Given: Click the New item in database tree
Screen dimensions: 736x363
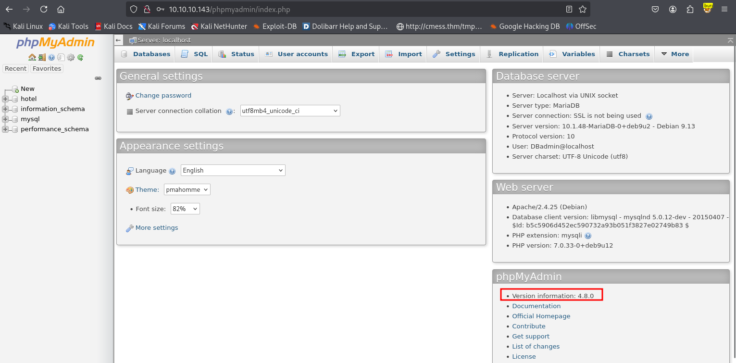Looking at the screenshot, I should point(27,89).
